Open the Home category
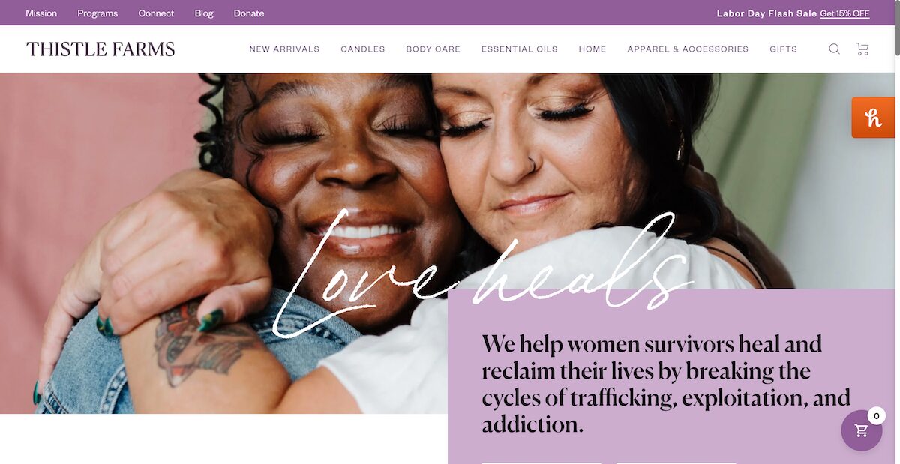 click(x=592, y=49)
